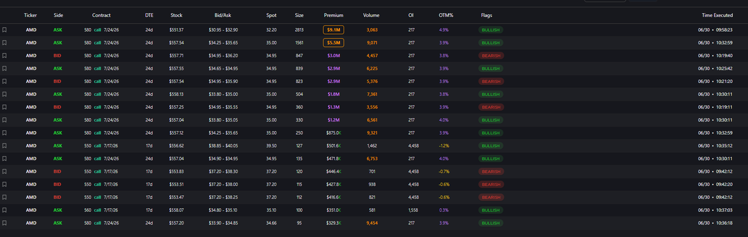Bookmark the AMD row with size 100
Screen dimensions: 748x237
[4, 210]
